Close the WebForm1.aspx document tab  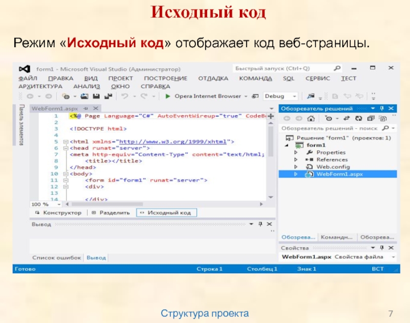95,108
